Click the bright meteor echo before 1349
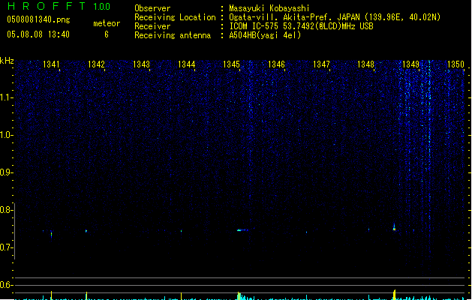Image resolution: width=472 pixels, height=300 pixels. click(395, 227)
